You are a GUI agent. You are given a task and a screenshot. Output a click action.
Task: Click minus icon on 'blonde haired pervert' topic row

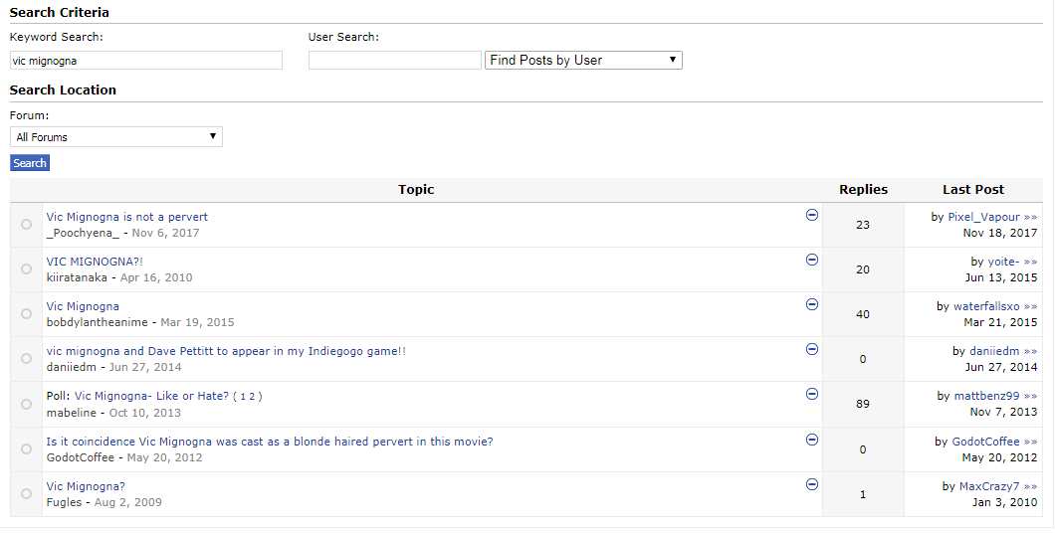click(812, 440)
